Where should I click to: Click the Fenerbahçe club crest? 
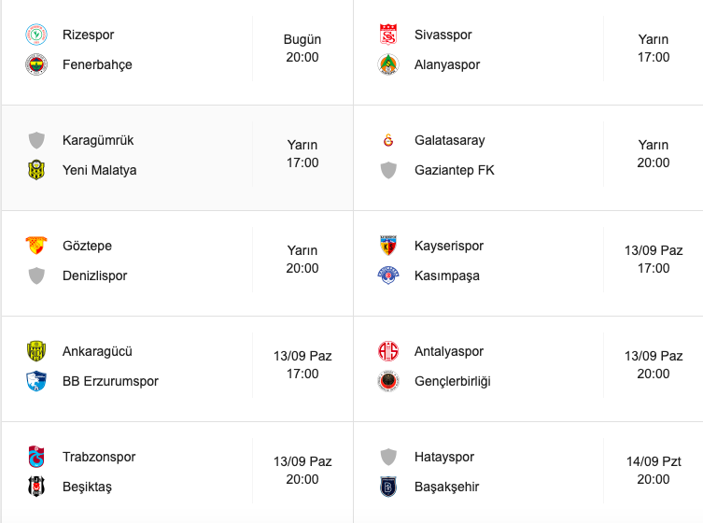(36, 64)
